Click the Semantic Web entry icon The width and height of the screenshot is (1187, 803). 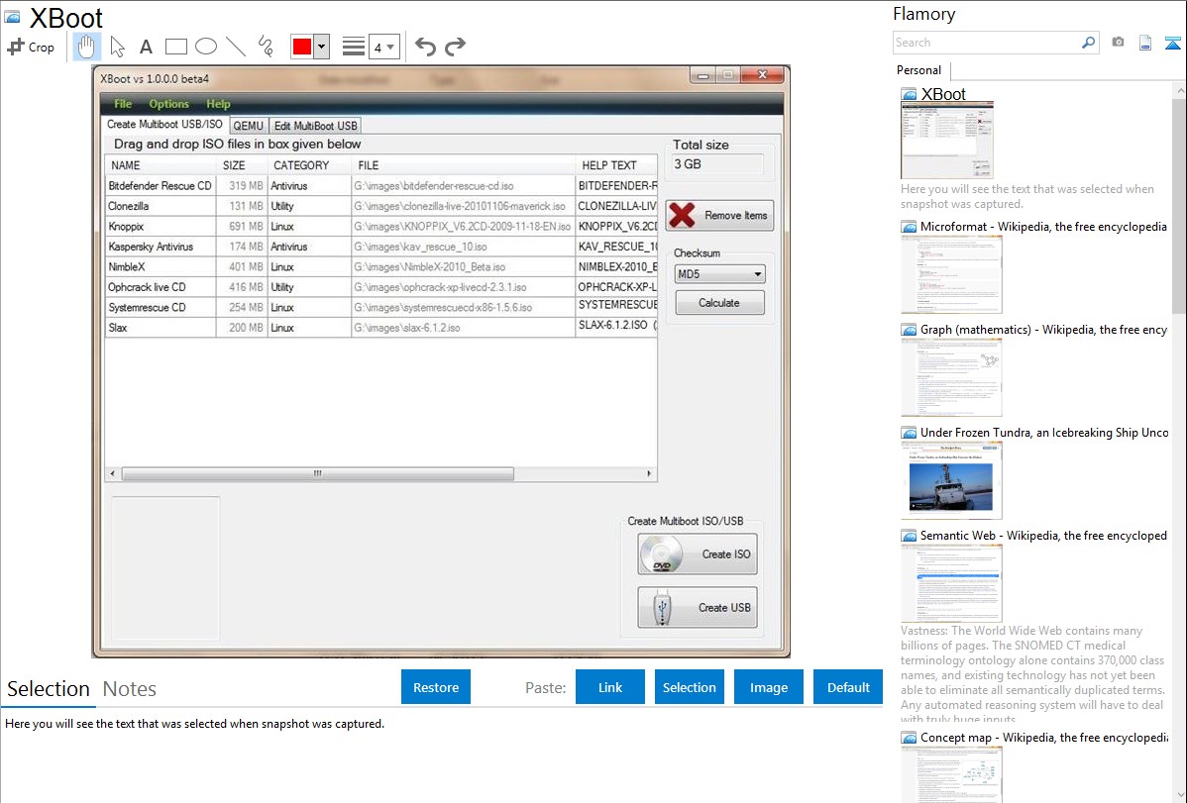coord(909,536)
